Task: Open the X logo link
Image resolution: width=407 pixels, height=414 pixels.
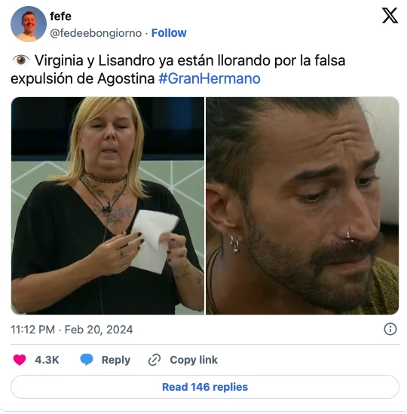Action: coord(390,16)
